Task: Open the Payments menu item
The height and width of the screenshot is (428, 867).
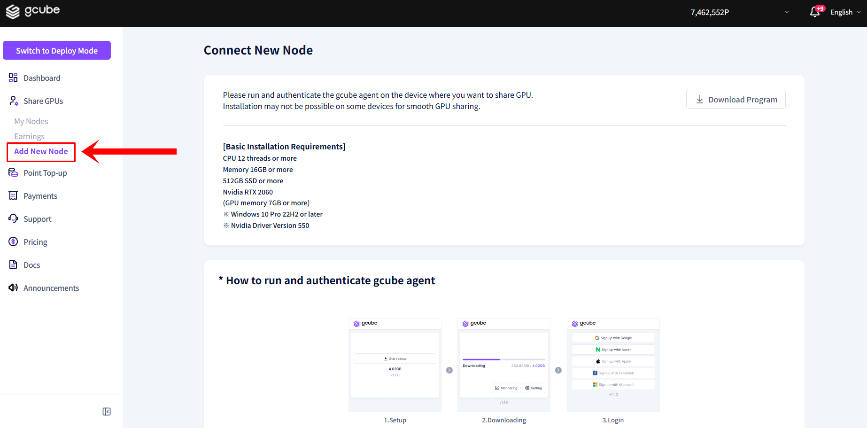Action: (40, 196)
